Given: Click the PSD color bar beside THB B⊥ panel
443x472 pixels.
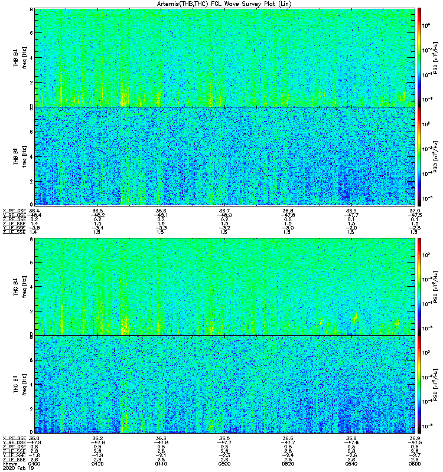Looking at the screenshot, I should coord(419,57).
